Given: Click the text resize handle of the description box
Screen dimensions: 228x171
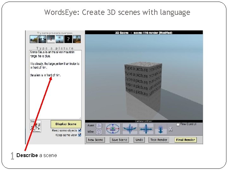Looking at the screenshot, I should 80,118.
